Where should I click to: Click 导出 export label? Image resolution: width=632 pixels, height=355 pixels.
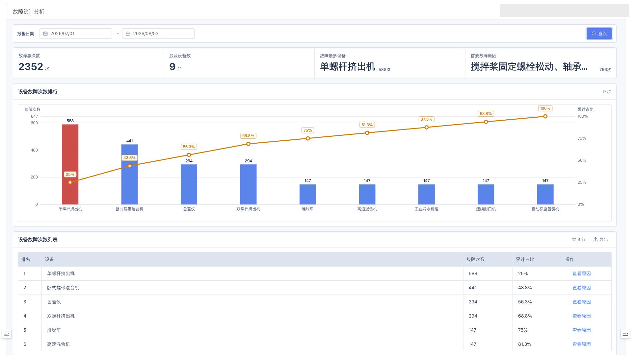coord(604,240)
